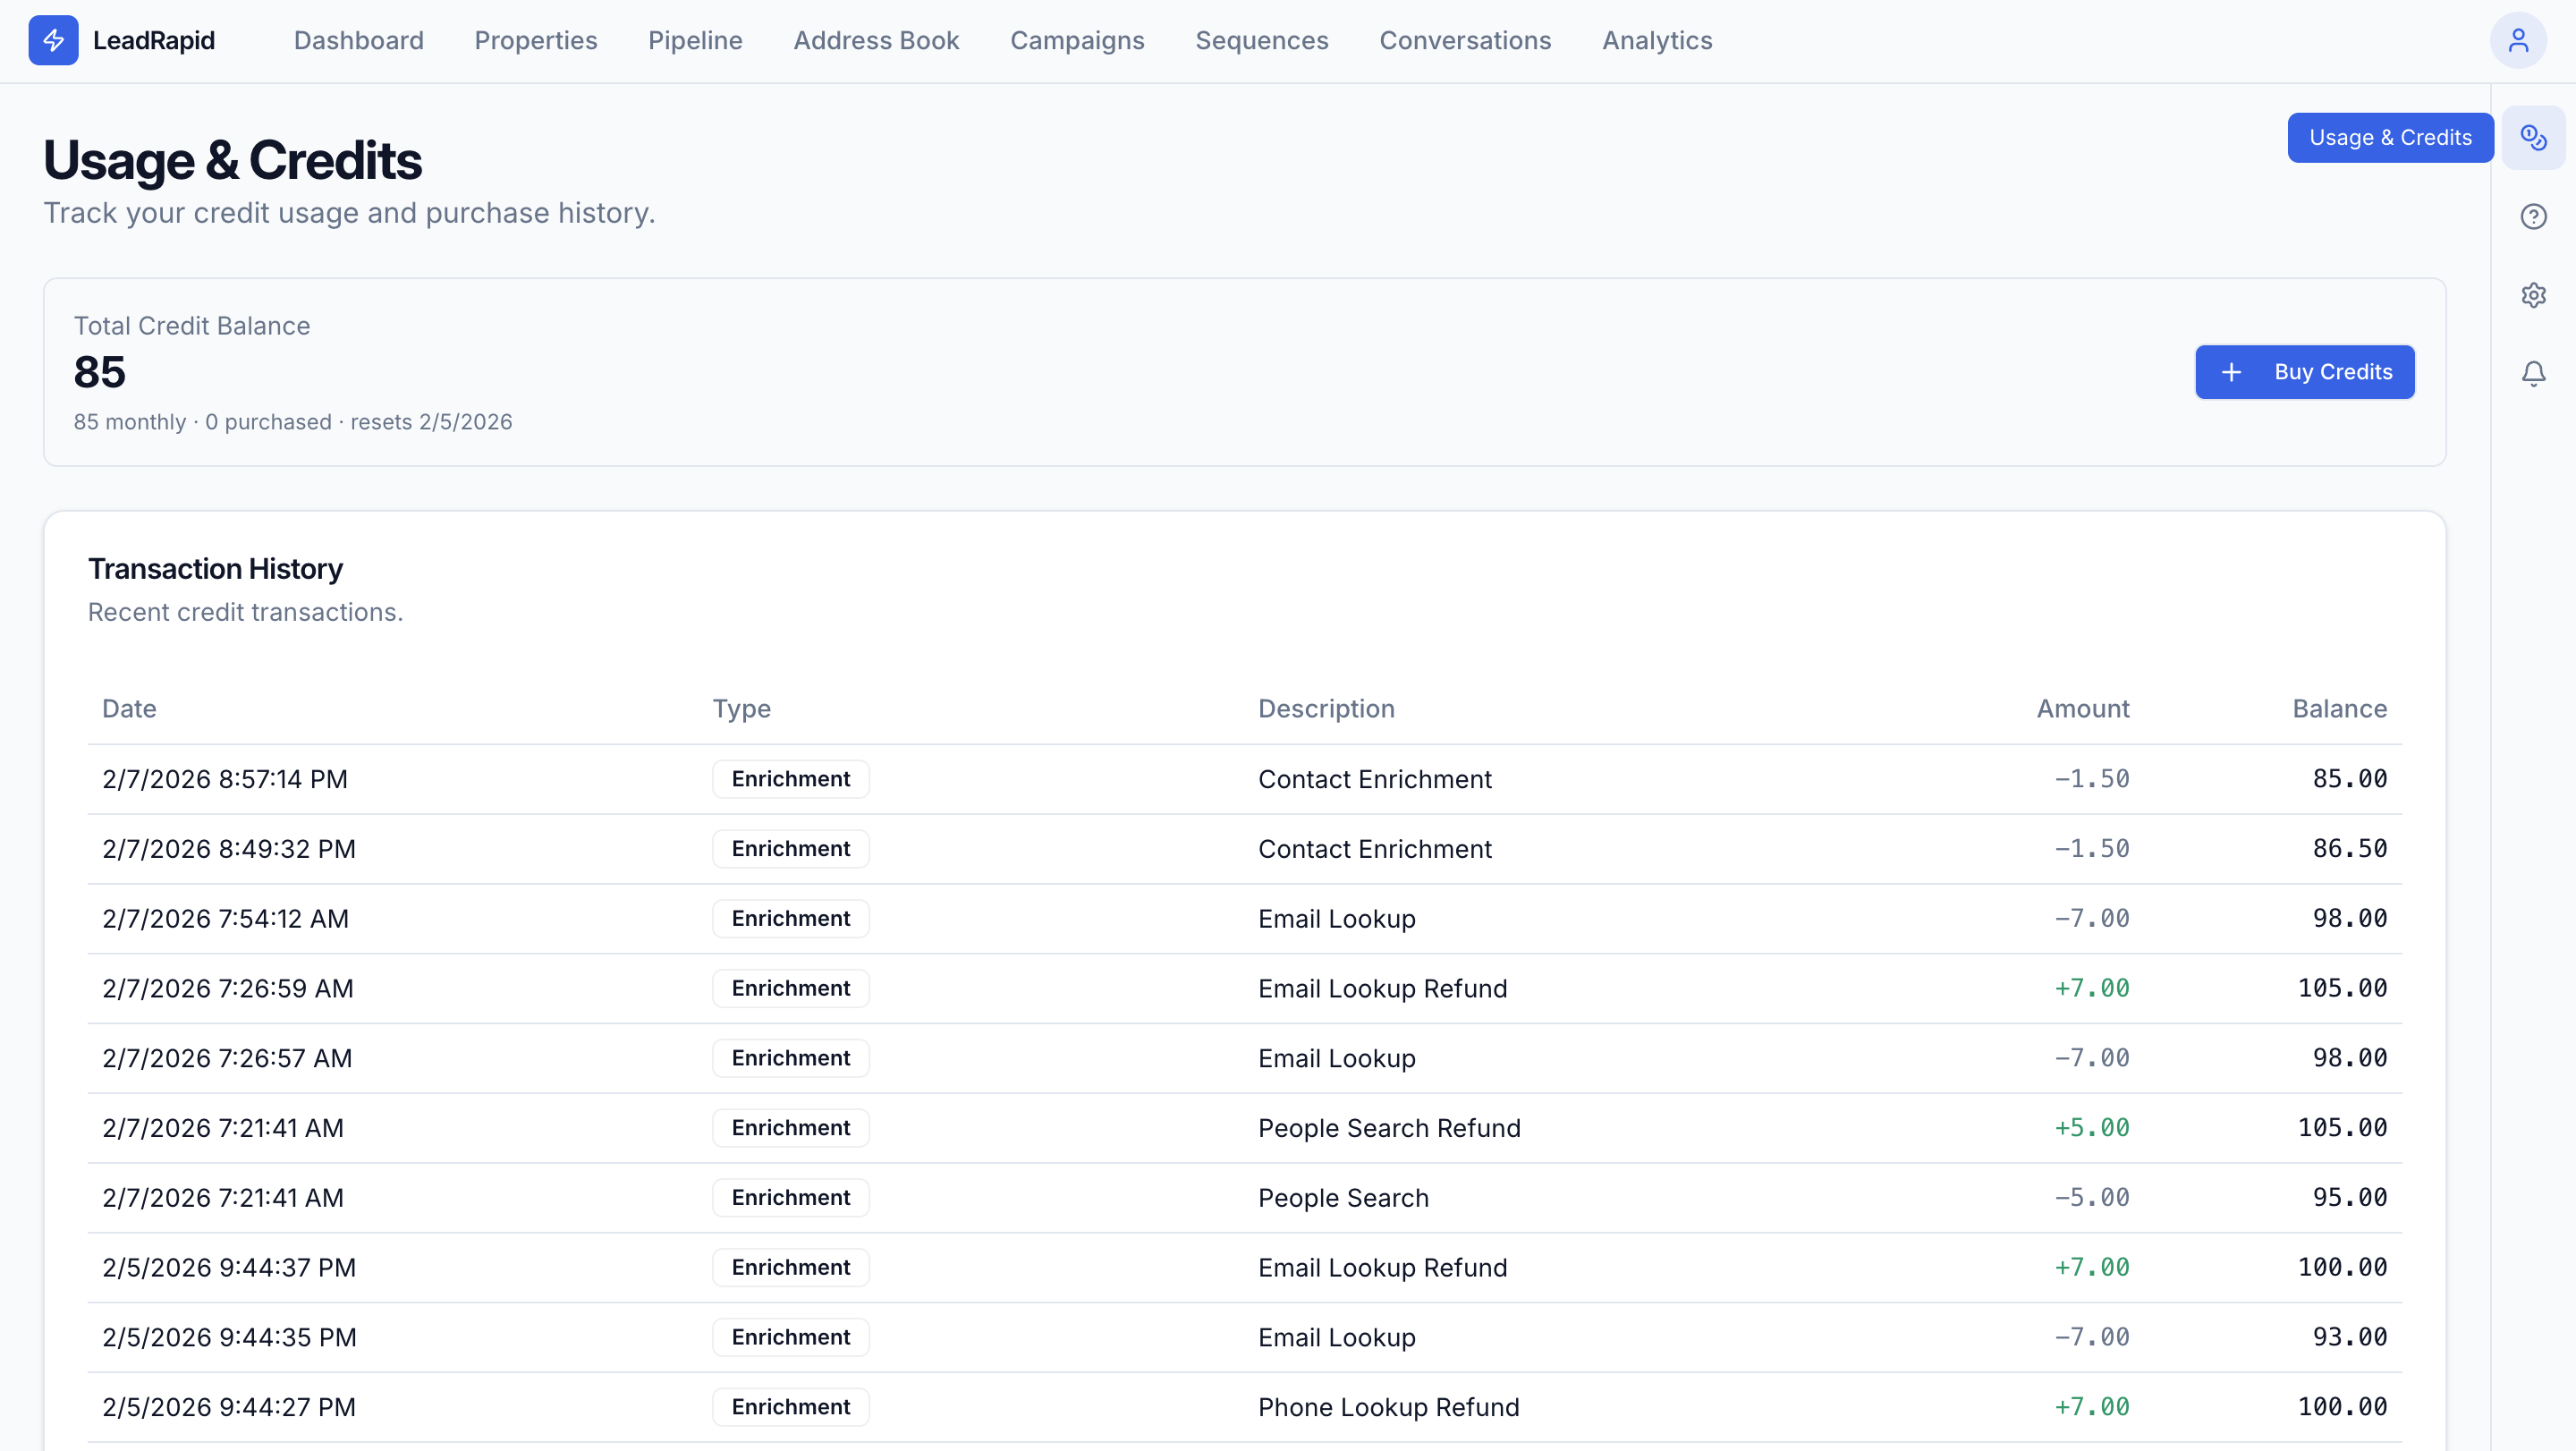Screen dimensions: 2576x1451
Task: Go to Conversations
Action: 1465,40
